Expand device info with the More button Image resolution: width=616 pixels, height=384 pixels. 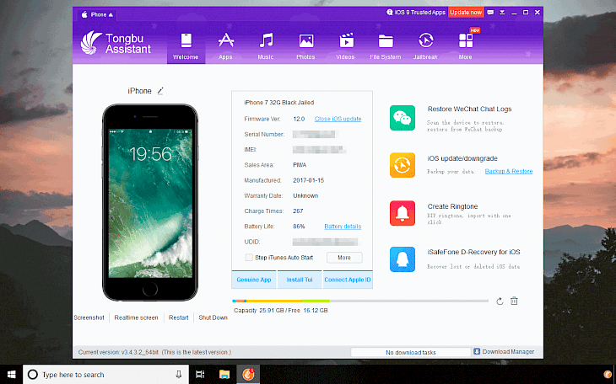pos(344,258)
